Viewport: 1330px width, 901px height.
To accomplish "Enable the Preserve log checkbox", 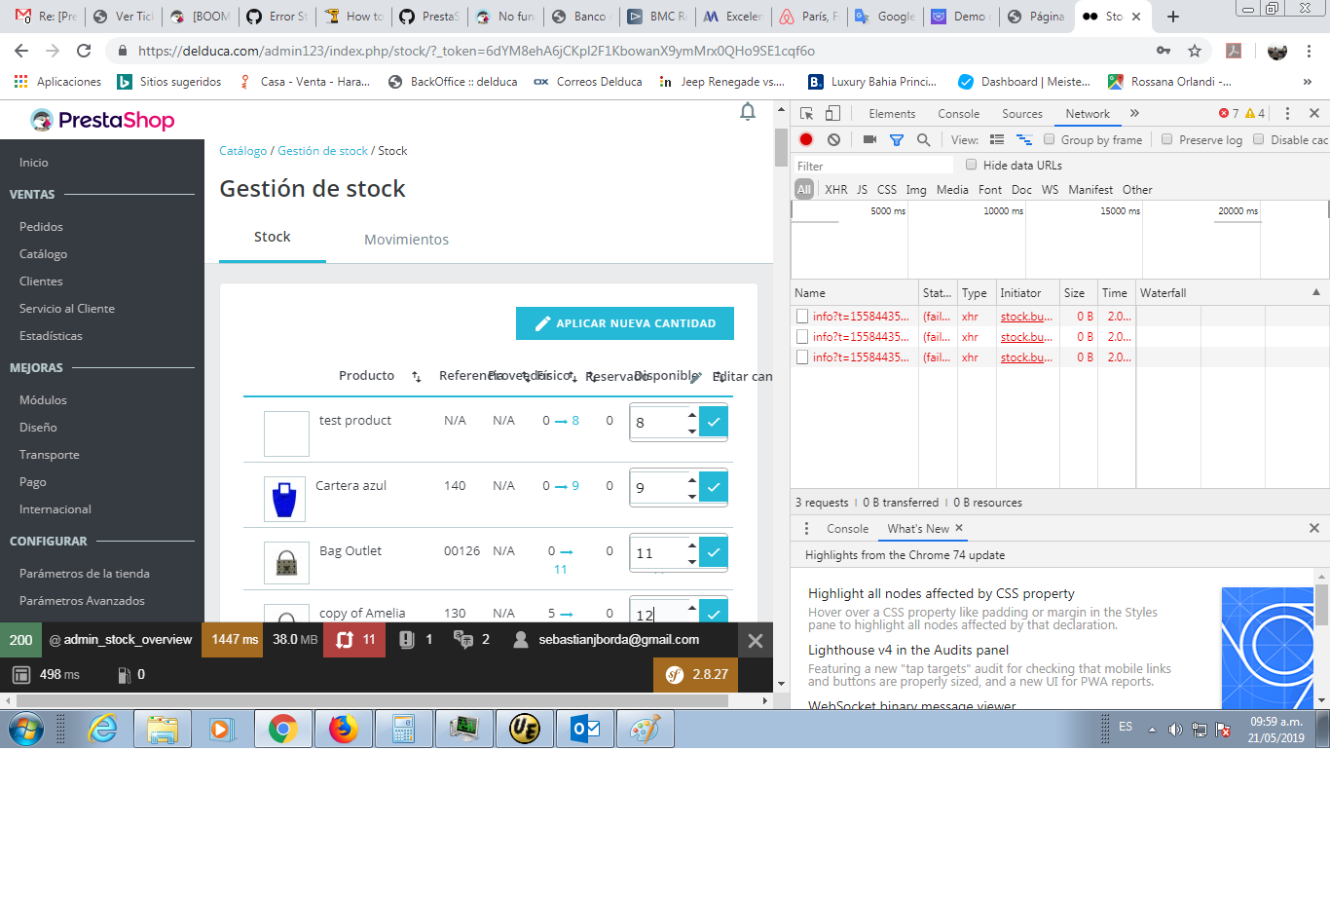I will click(x=1167, y=139).
